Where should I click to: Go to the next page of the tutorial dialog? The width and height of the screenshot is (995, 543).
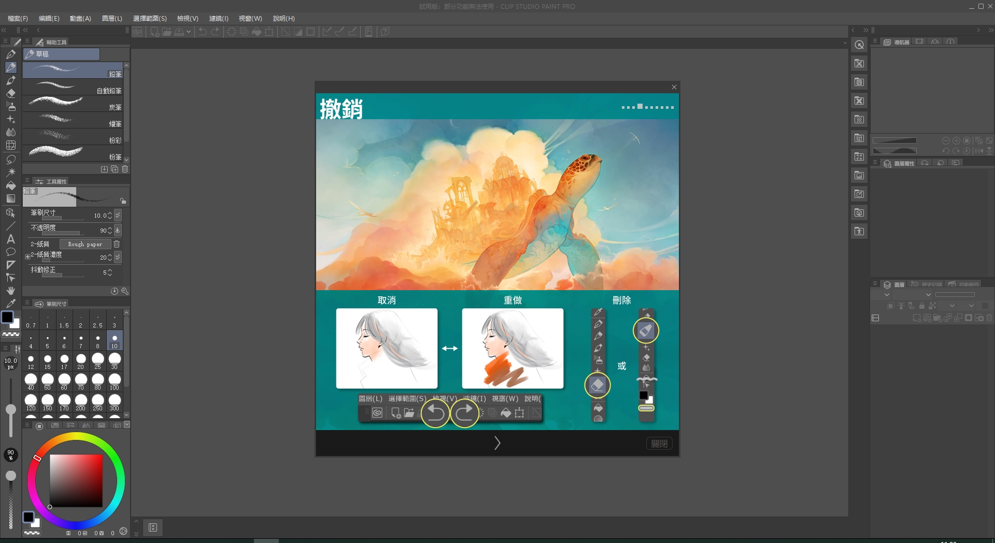pyautogui.click(x=497, y=443)
